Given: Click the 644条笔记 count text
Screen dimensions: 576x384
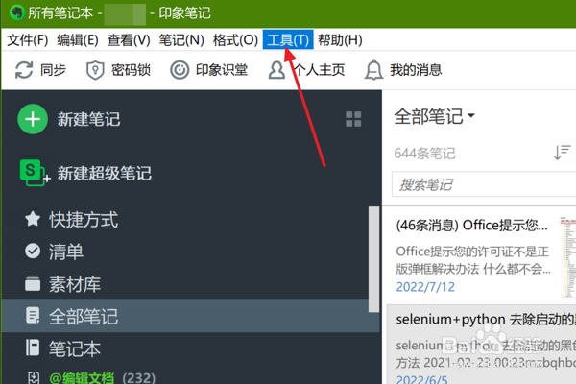Looking at the screenshot, I should [424, 154].
